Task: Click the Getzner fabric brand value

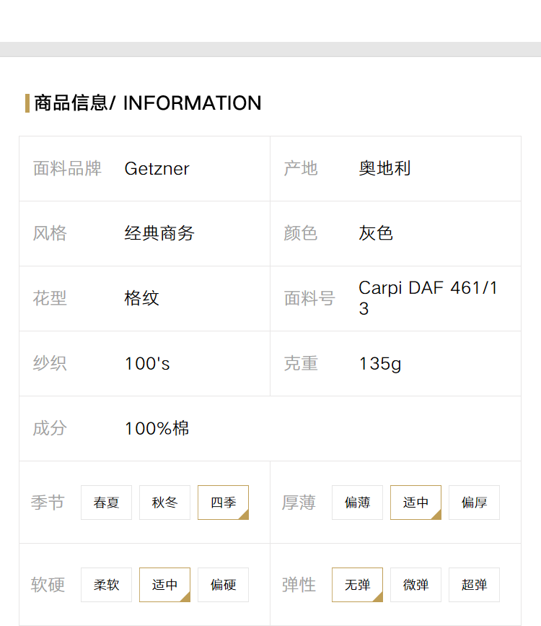Action: 157,169
